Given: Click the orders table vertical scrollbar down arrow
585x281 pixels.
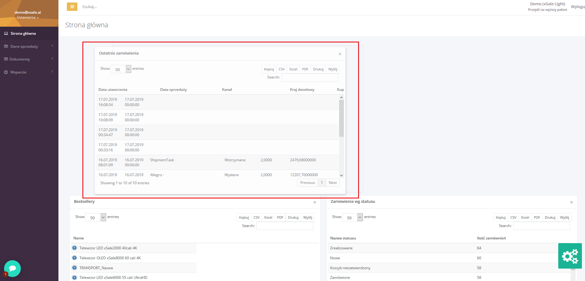Looking at the screenshot, I should click(x=341, y=176).
